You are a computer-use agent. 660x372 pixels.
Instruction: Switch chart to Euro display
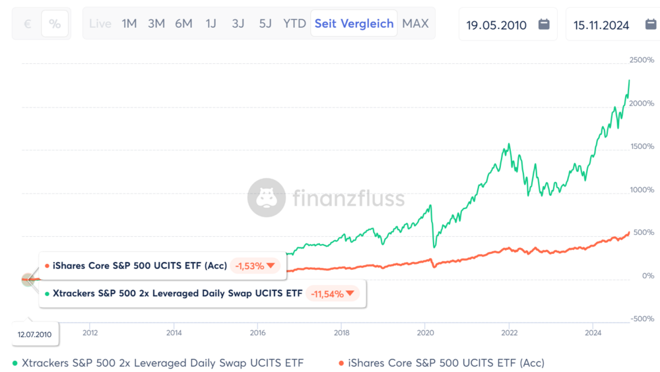point(28,24)
